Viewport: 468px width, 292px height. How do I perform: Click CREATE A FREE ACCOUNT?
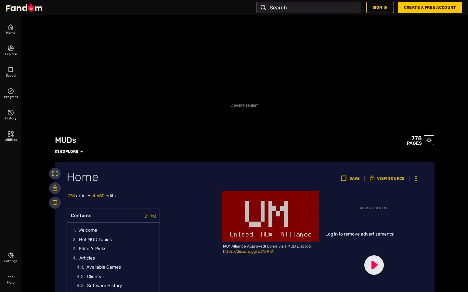coord(430,7)
